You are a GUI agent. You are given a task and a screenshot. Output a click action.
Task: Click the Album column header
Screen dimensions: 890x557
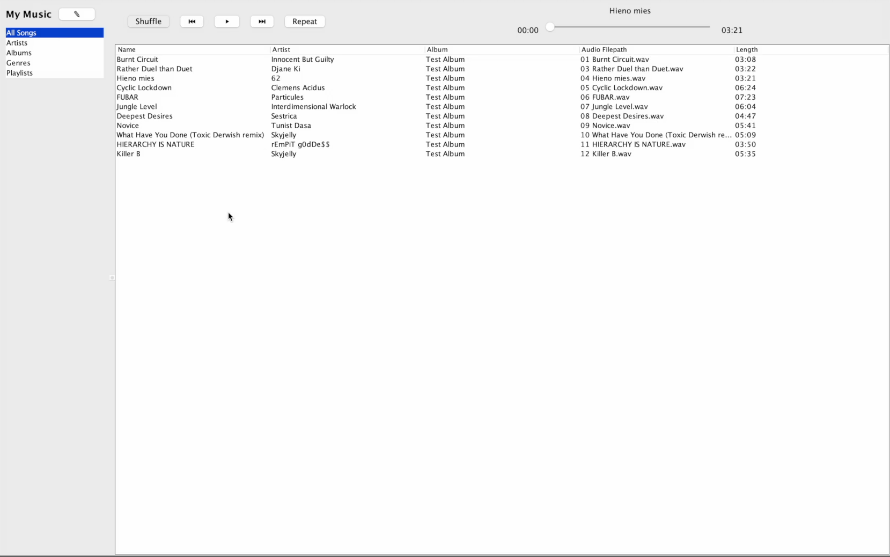tap(437, 49)
